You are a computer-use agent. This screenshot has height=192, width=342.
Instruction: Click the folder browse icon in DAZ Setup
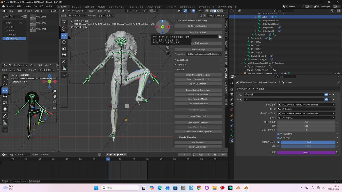[x=220, y=37]
